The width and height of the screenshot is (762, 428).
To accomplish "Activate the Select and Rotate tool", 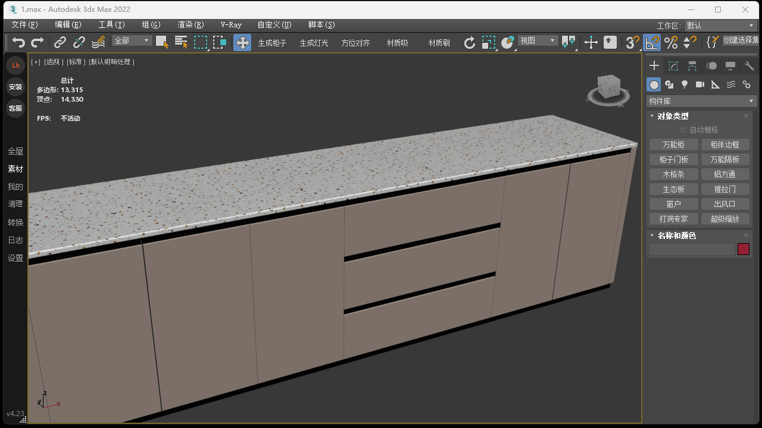I will (x=470, y=42).
